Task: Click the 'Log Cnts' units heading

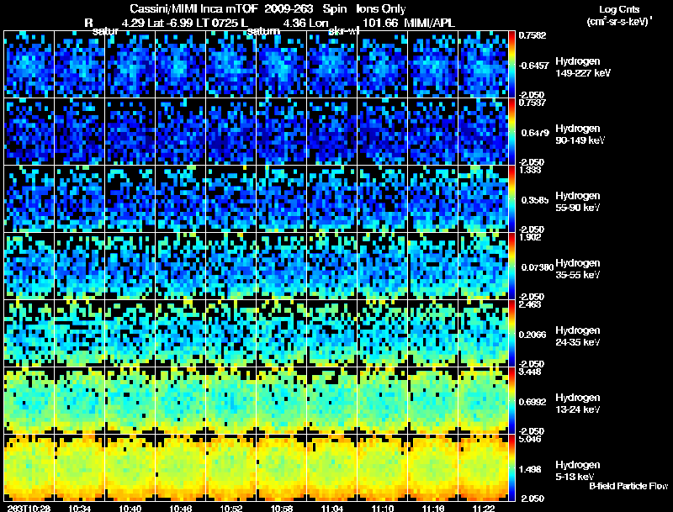Action: (x=619, y=9)
